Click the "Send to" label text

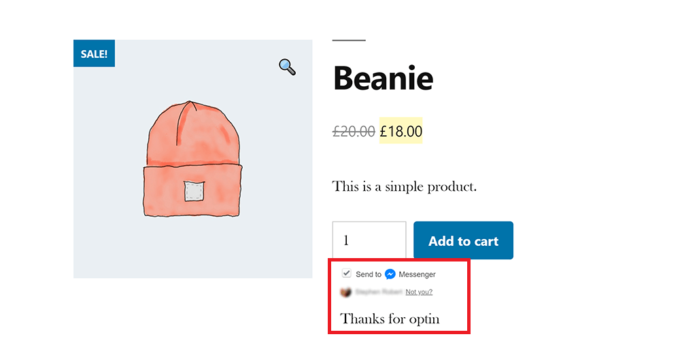click(368, 274)
